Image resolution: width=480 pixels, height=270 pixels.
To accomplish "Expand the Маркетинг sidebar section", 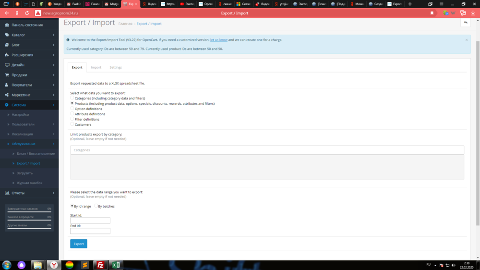I will tap(29, 95).
